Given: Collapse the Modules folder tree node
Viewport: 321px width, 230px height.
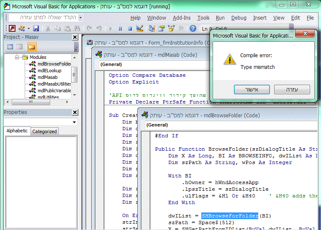Looking at the screenshot, I should pos(18,57).
